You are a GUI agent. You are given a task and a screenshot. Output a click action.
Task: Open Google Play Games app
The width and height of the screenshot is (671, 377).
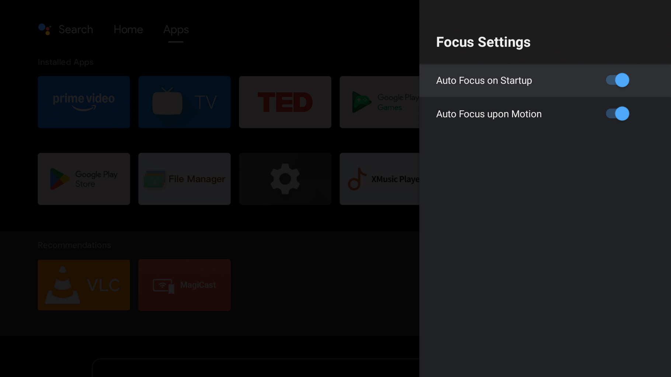pyautogui.click(x=379, y=102)
